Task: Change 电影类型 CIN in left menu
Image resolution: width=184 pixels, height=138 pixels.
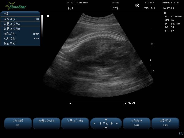Action: [x=20, y=39]
